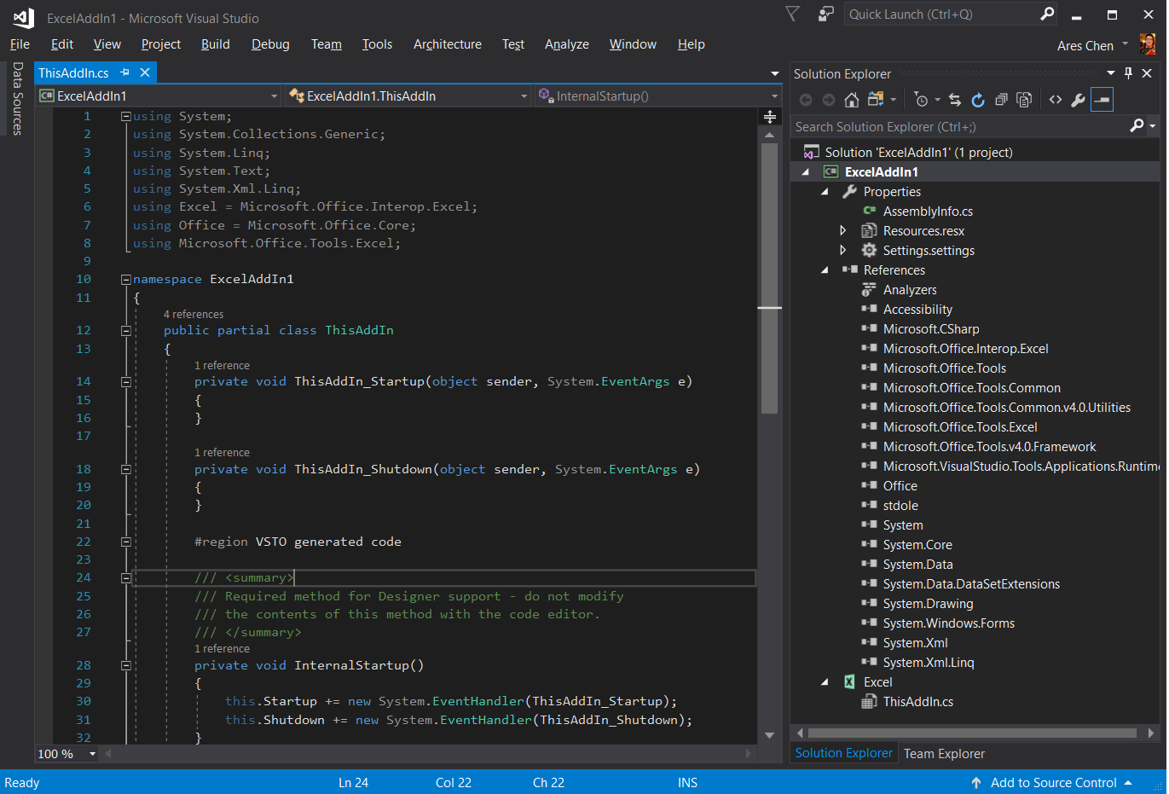
Task: Click Add to Source Control in the status bar
Action: click(1053, 783)
